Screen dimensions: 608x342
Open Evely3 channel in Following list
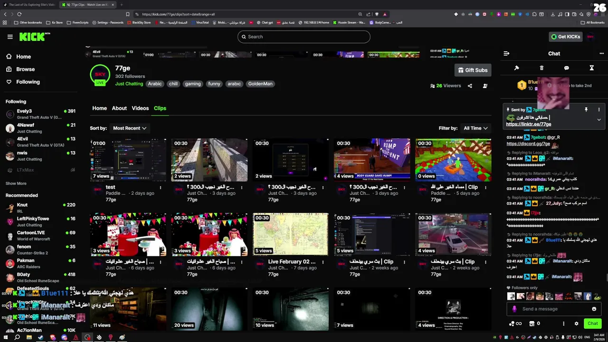pyautogui.click(x=40, y=114)
